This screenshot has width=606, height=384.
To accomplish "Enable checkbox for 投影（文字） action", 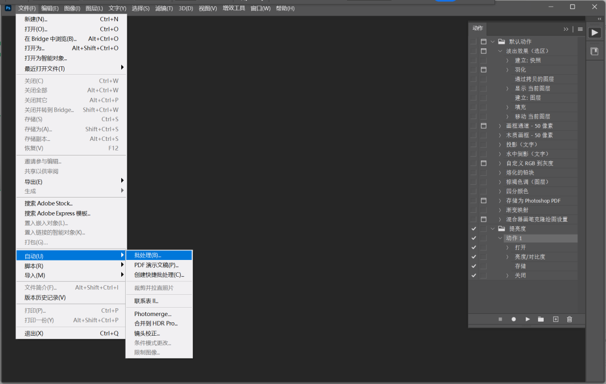I will [474, 144].
